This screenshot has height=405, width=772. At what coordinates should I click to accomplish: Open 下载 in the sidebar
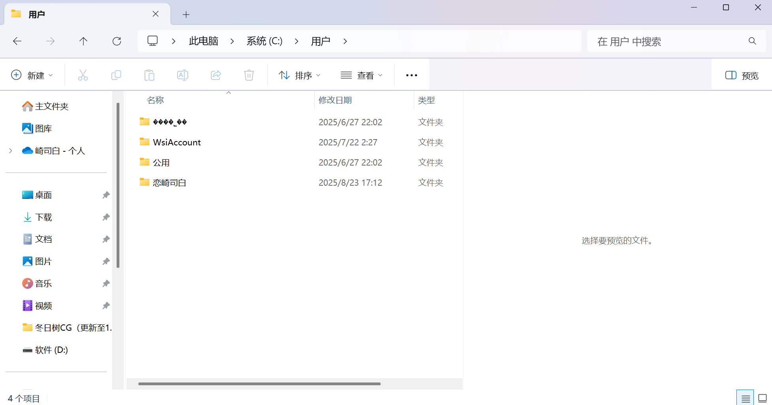37,217
